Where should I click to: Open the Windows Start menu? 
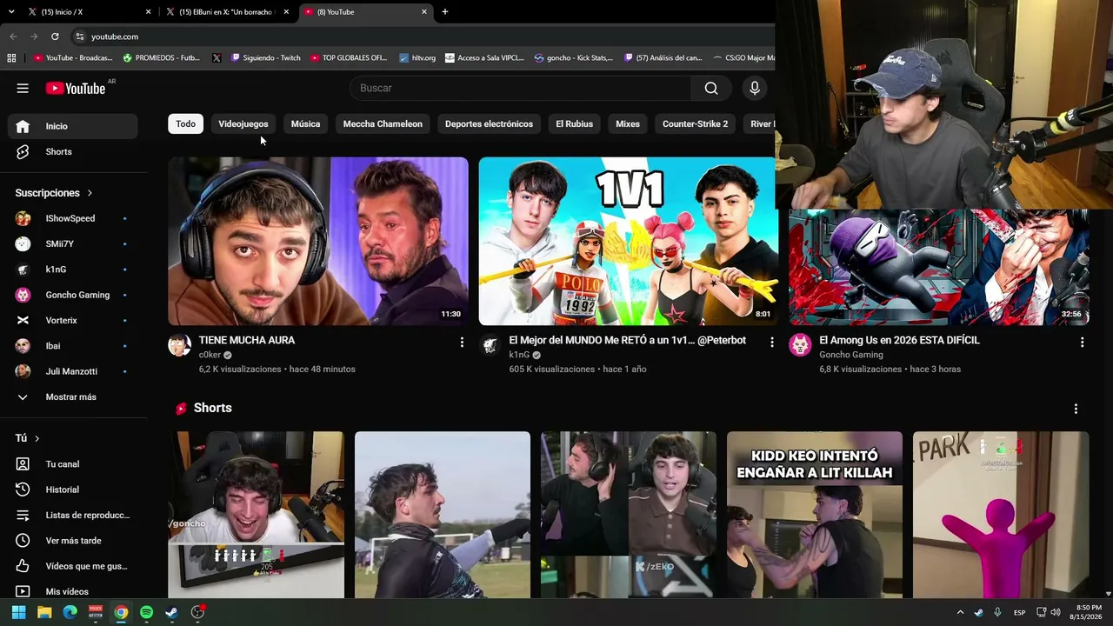tap(18, 612)
